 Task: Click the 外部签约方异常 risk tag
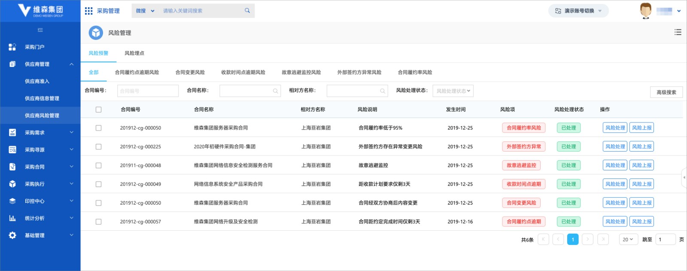tap(524, 146)
